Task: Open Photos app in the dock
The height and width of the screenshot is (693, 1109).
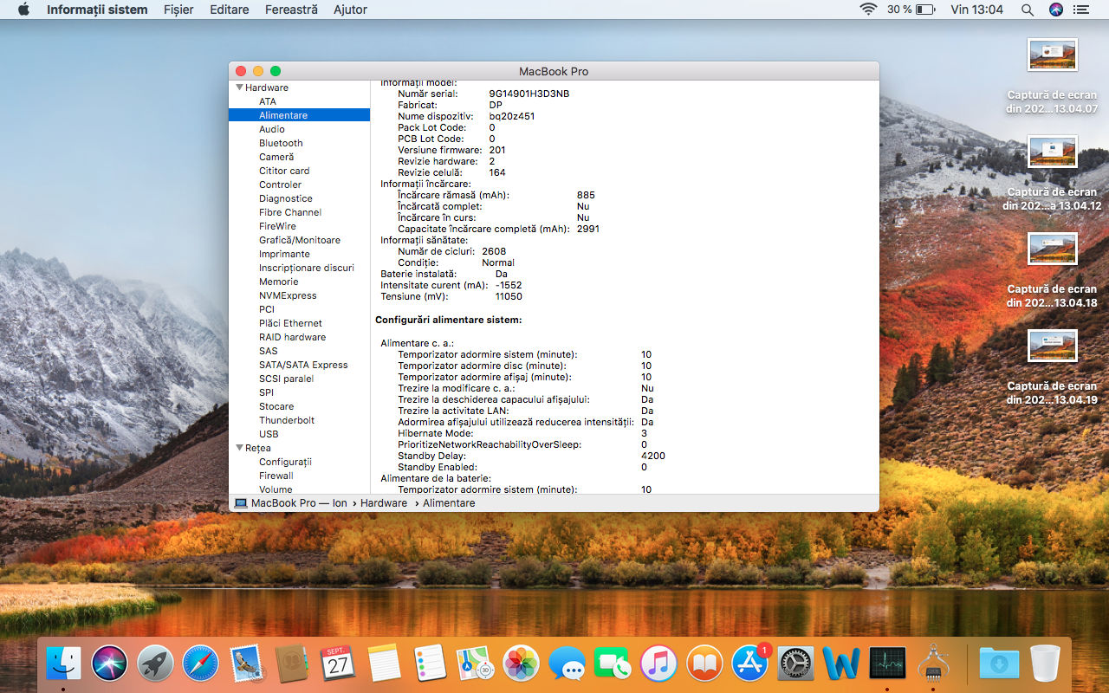Action: (x=522, y=664)
